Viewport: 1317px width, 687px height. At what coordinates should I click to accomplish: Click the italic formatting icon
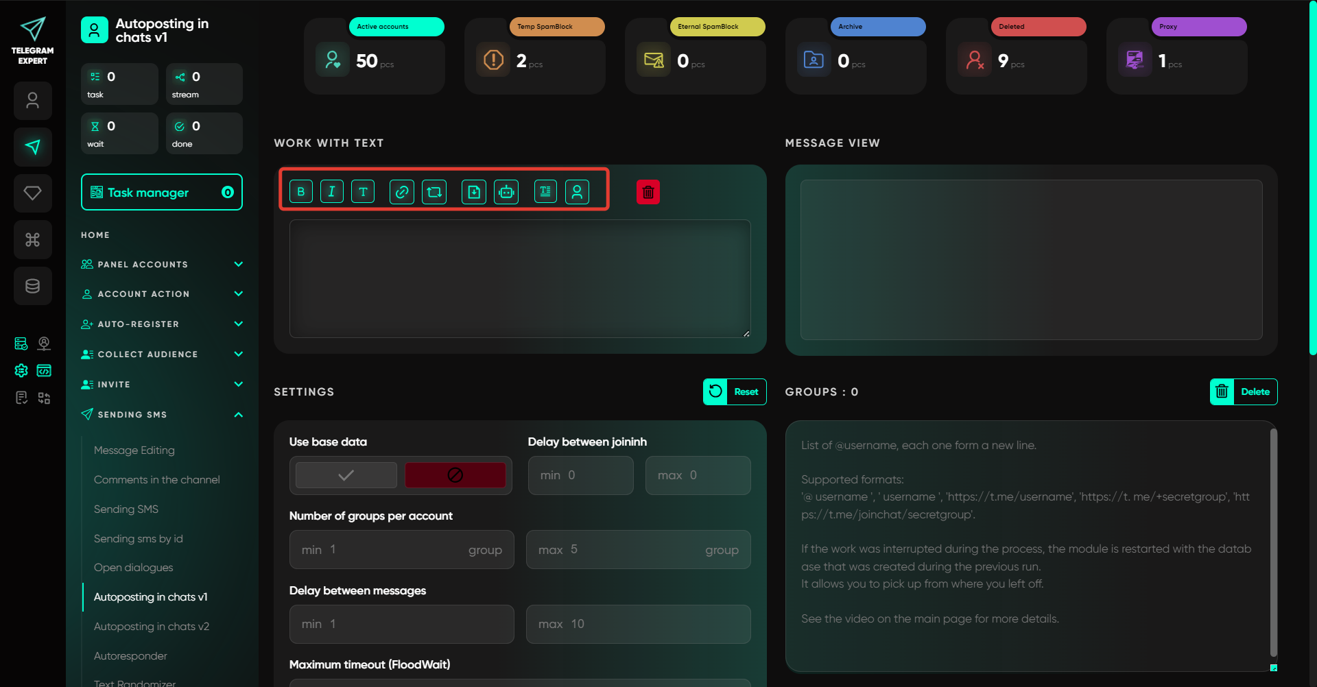332,192
